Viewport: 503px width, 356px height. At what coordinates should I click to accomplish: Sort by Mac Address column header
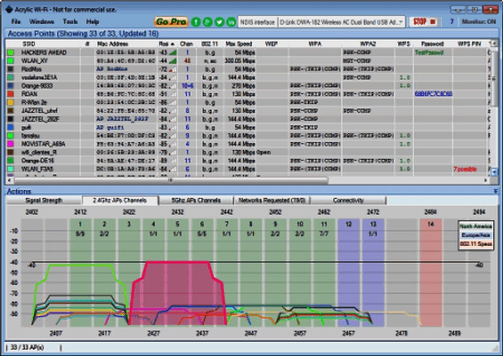pyautogui.click(x=113, y=44)
